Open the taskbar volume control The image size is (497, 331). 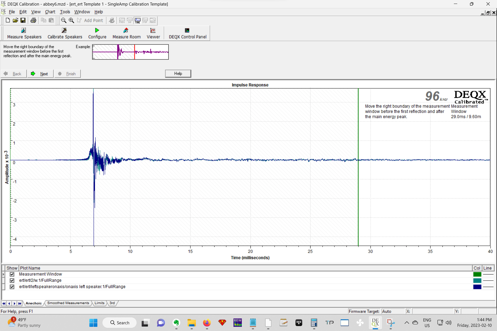[449, 323]
